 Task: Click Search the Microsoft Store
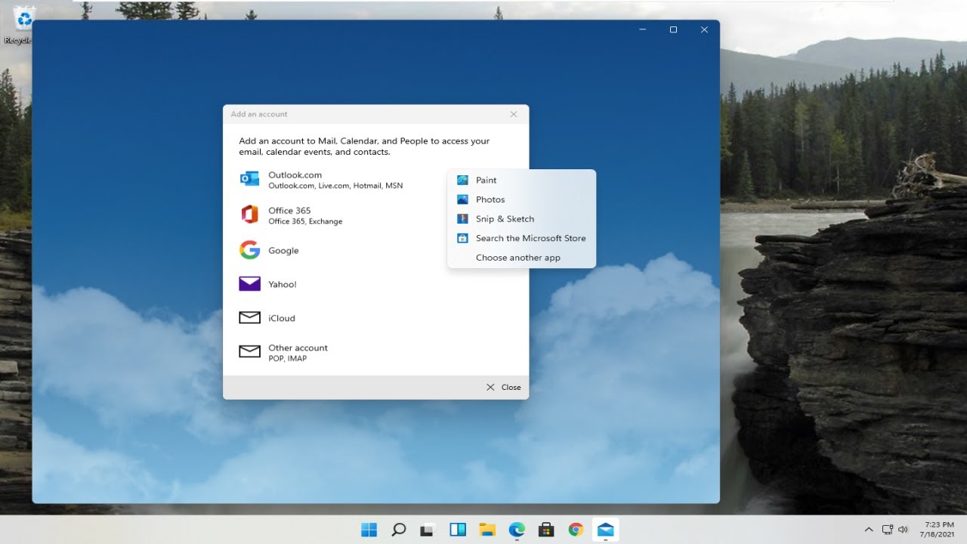pos(521,238)
